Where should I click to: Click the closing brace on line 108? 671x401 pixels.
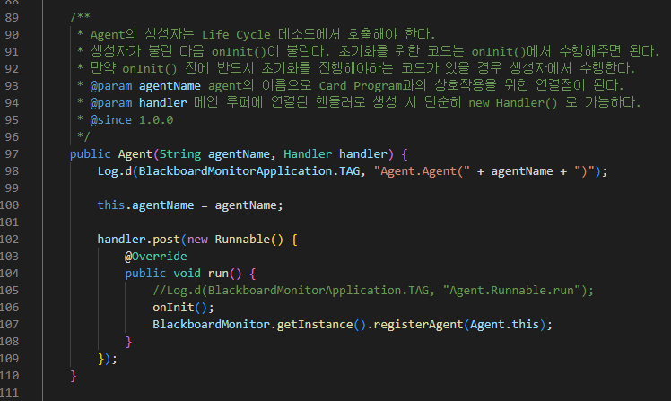(128, 342)
